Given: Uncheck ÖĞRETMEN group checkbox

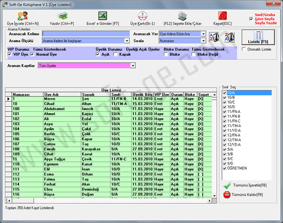Looking at the screenshot, I should (x=225, y=168).
